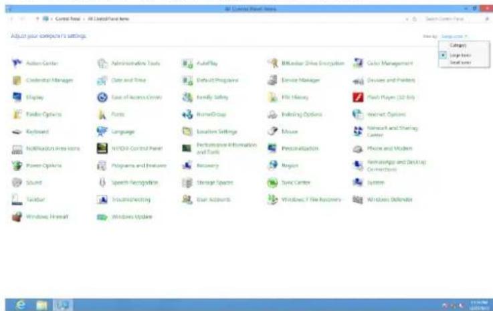
Task: Open the Windows Defender icon
Action: (358, 199)
